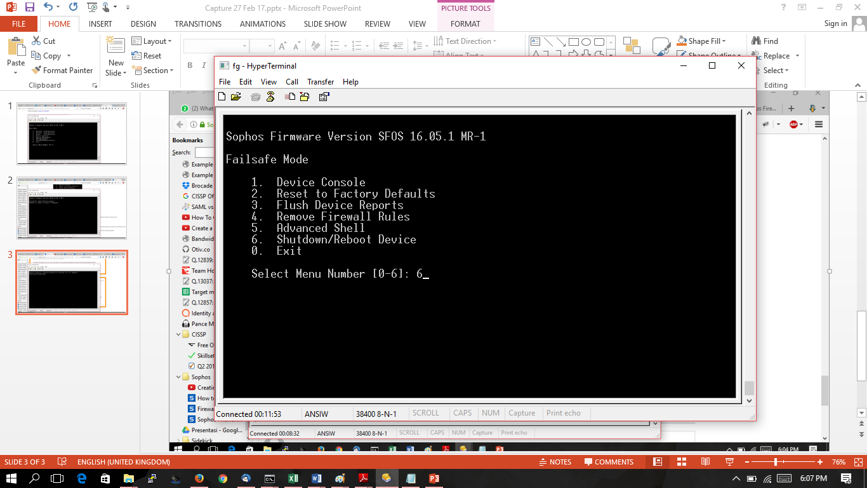Image resolution: width=867 pixels, height=488 pixels.
Task: Switch to the INSERT ribbon tab
Action: point(100,24)
